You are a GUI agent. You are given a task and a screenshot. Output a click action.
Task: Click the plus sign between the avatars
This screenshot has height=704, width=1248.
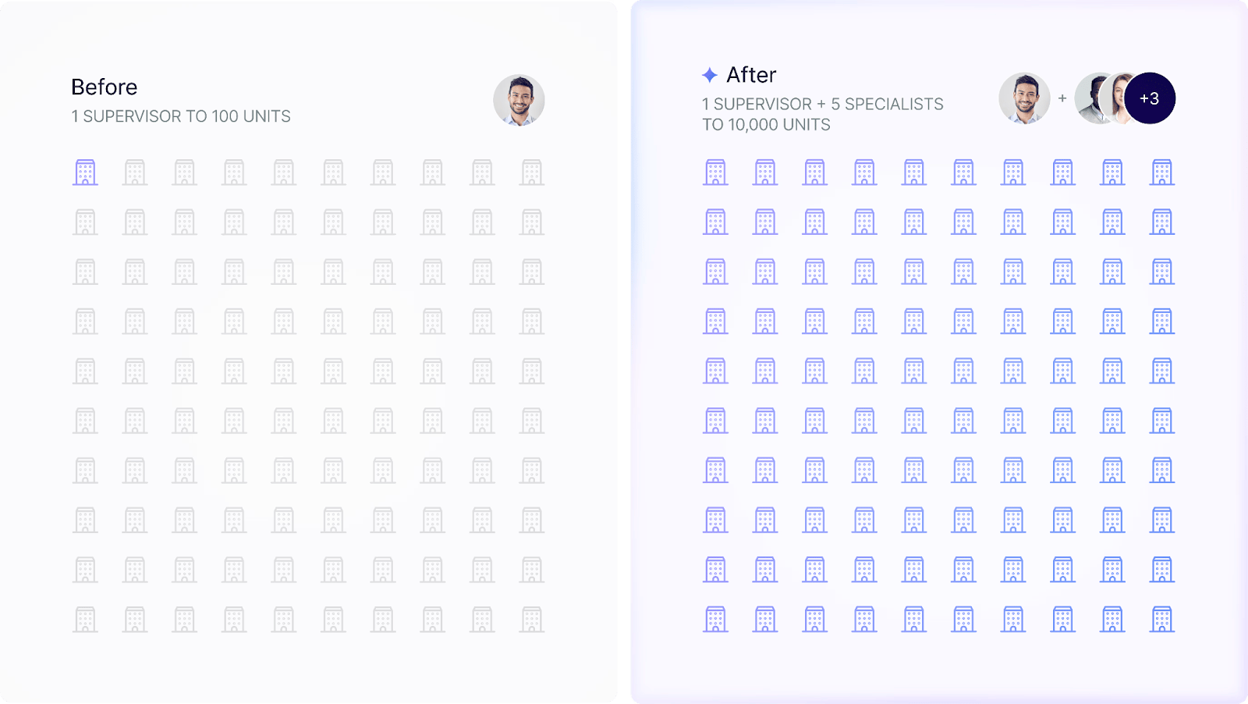(x=1062, y=98)
